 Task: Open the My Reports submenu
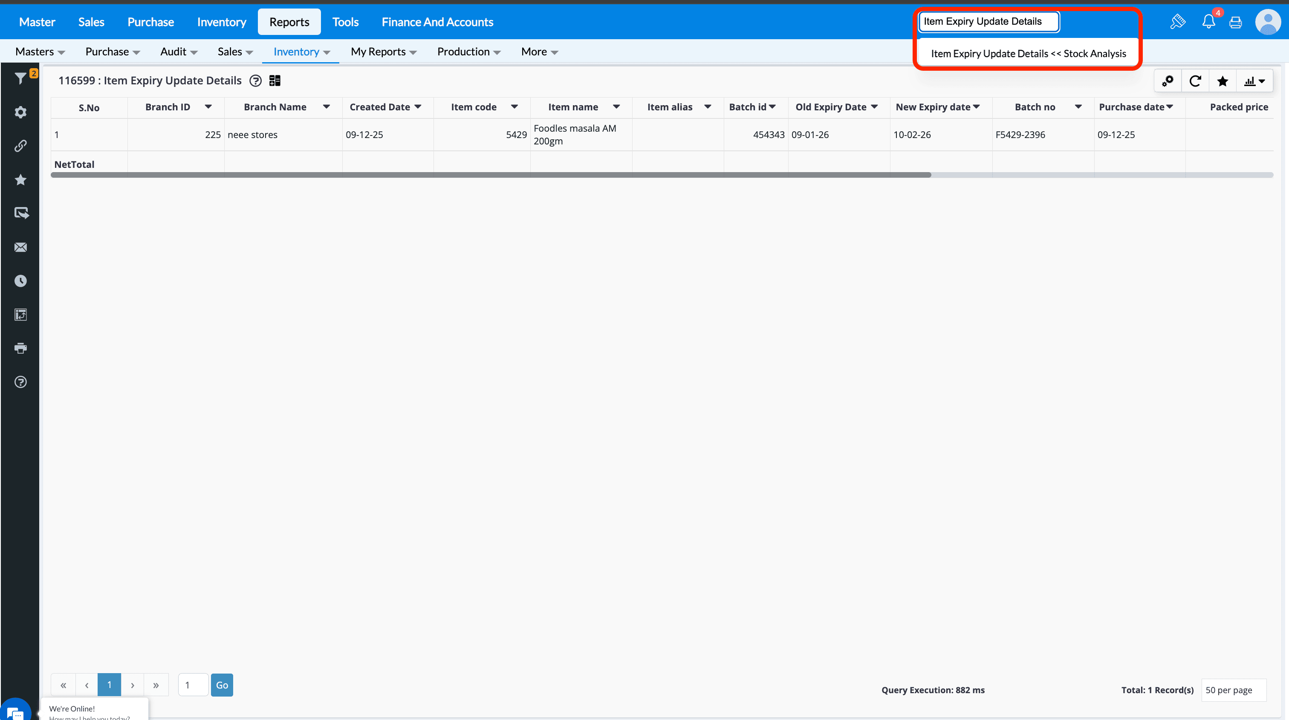(383, 52)
